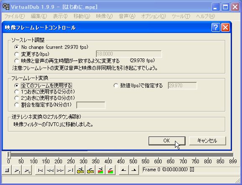Click the Stop playback icon
The image size is (242, 185).
pos(7,170)
